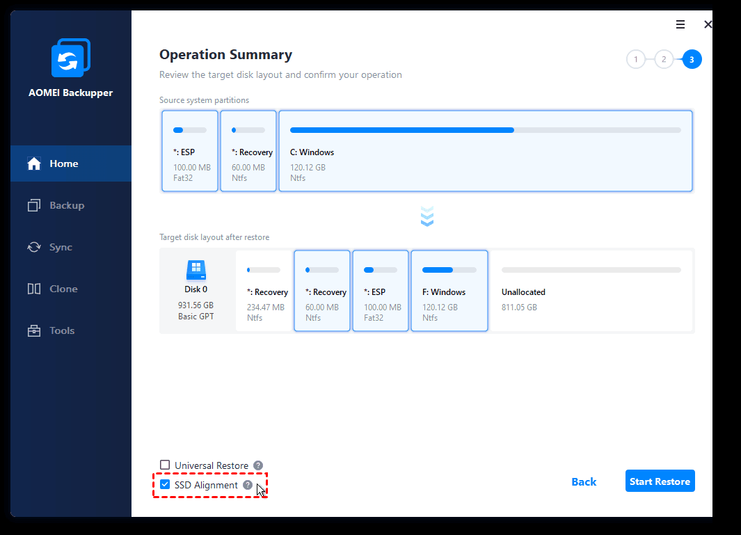Image resolution: width=741 pixels, height=535 pixels.
Task: Click the 'Universal Restore' label text
Action: point(212,465)
